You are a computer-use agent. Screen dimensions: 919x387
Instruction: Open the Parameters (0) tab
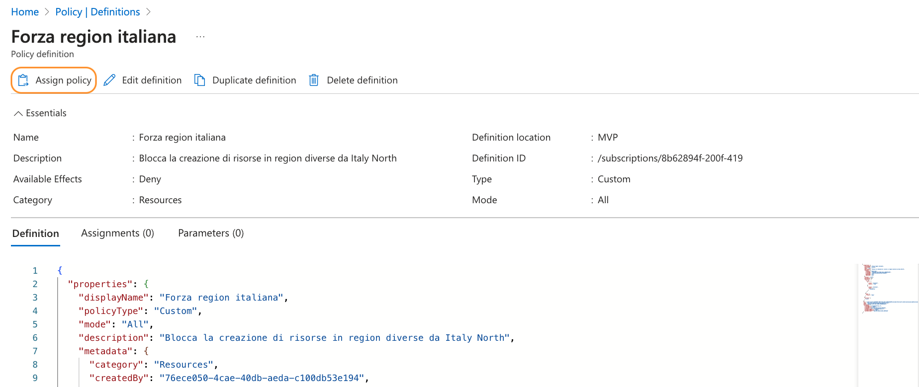click(x=211, y=233)
